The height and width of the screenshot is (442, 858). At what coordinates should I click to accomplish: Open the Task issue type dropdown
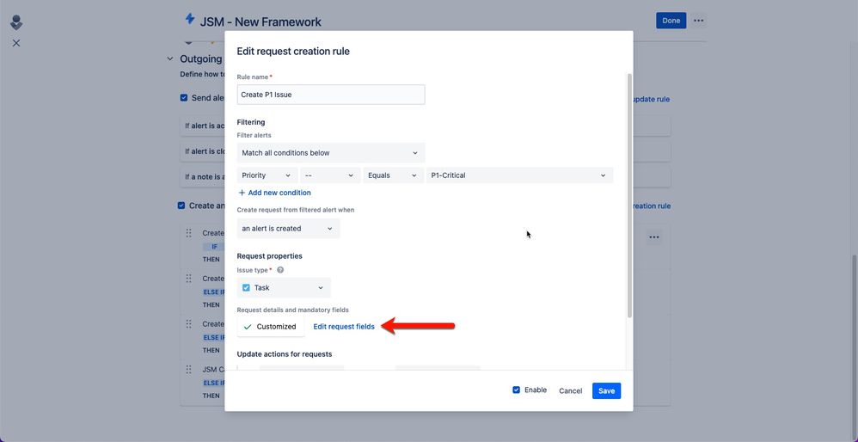coord(284,288)
